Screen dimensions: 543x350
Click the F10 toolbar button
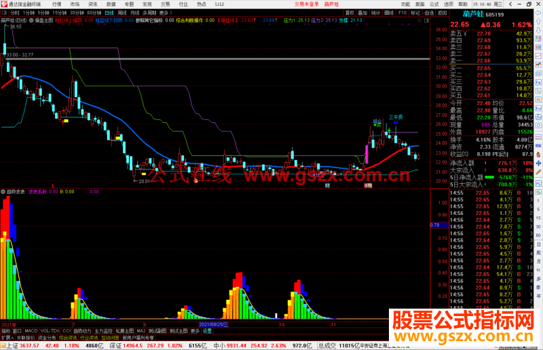pos(402,13)
